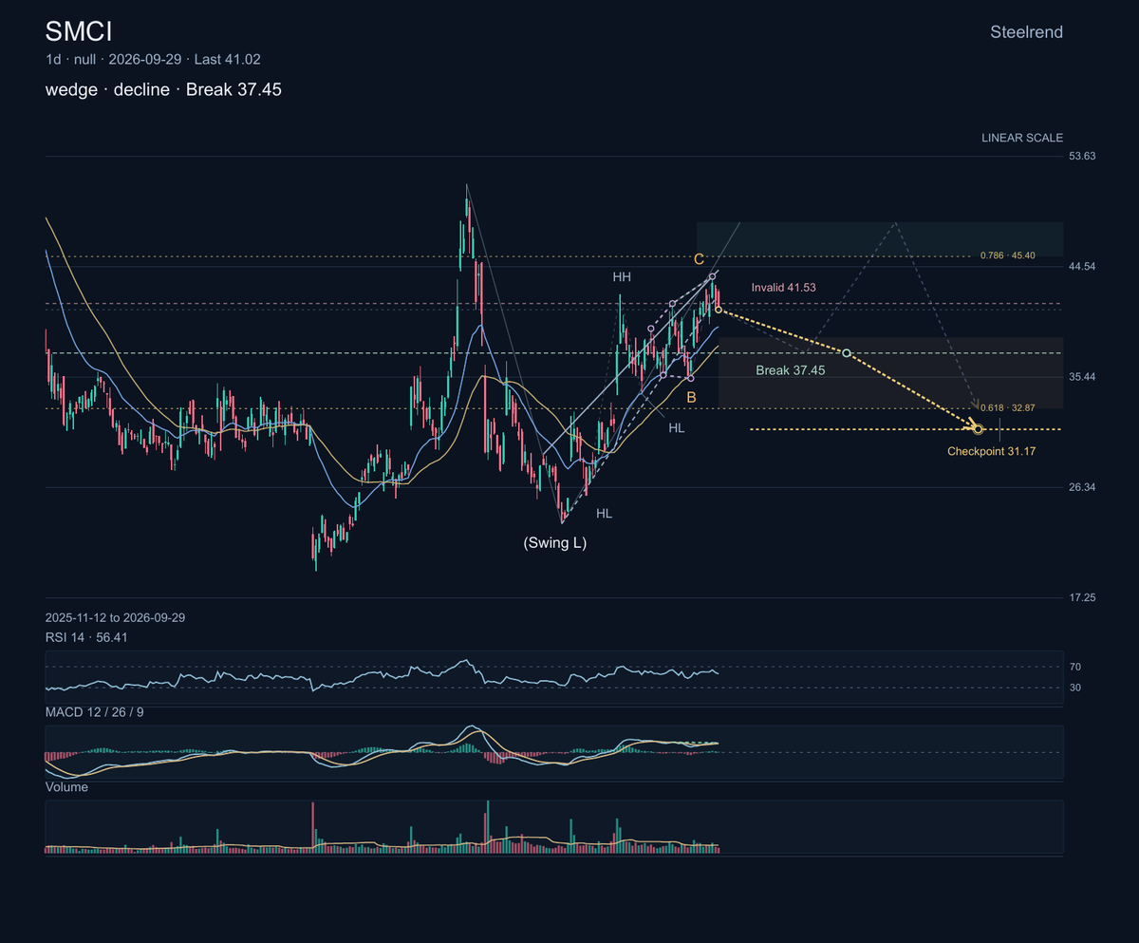Screen dimensions: 1139x943
Task: Click the 'Invalid 41.53' label
Action: pyautogui.click(x=783, y=287)
